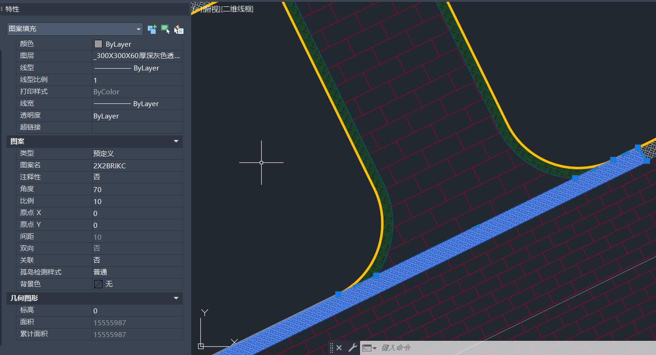Click the 背景色 无 swatch
This screenshot has width=656, height=355.
tap(98, 284)
